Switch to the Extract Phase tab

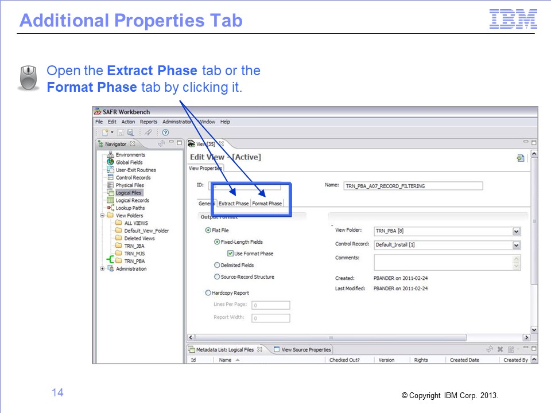point(234,204)
